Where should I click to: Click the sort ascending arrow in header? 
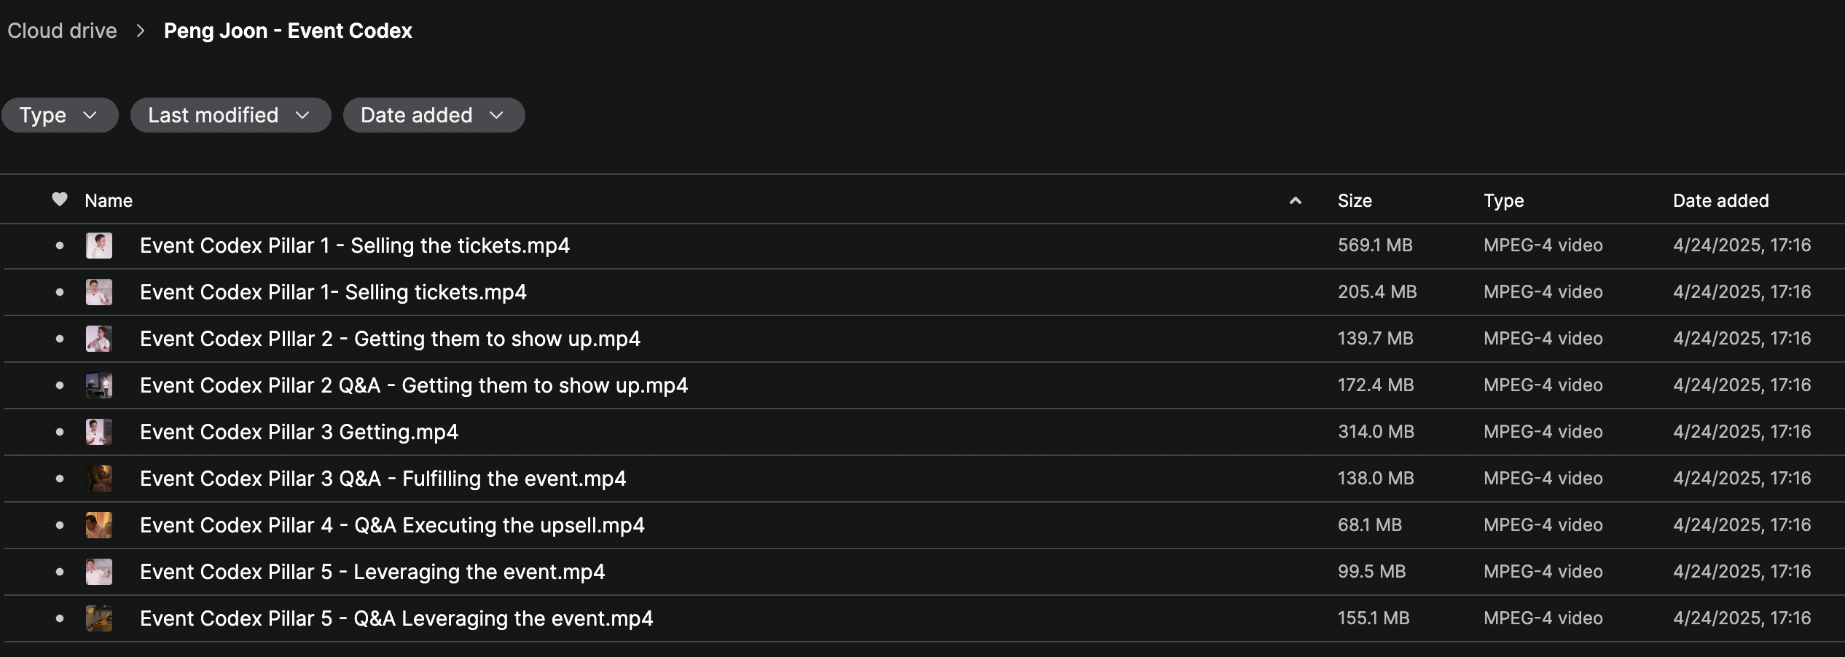(1295, 200)
